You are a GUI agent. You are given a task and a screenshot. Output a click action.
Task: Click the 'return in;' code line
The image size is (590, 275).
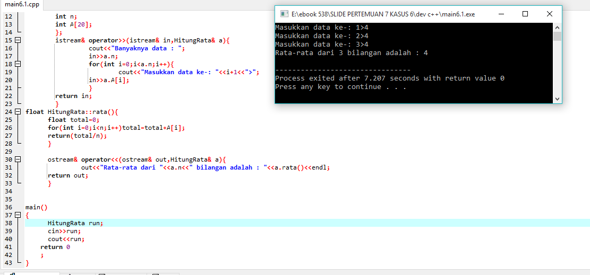74,96
